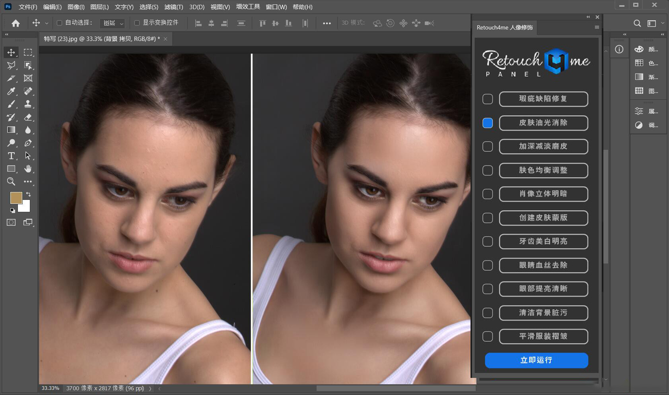
Task: Open the 图层 auto-select dropdown
Action: click(113, 23)
